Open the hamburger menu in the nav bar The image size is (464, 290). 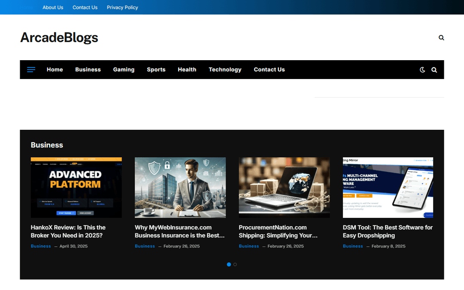tap(31, 70)
